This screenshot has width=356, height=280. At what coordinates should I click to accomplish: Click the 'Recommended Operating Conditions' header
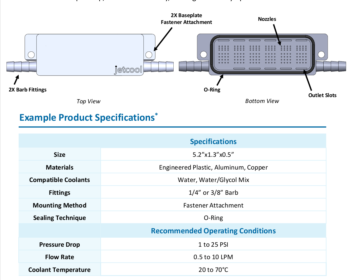213,231
